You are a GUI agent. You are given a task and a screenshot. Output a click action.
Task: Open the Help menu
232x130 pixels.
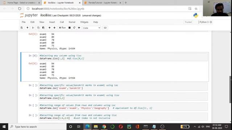96,22
